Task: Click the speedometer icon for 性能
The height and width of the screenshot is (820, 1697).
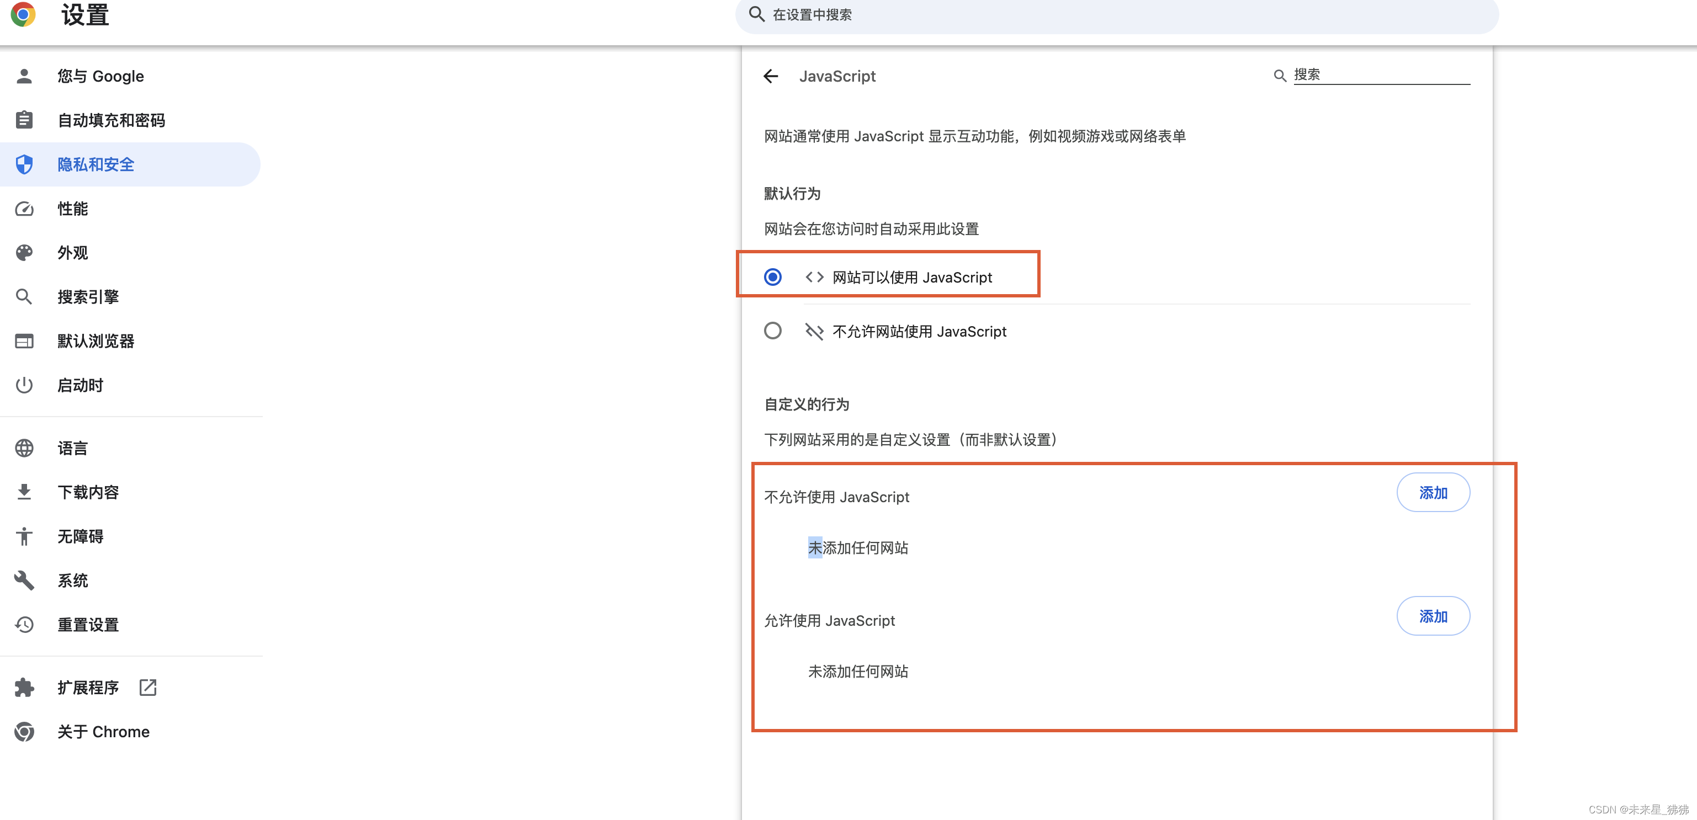Action: [24, 209]
